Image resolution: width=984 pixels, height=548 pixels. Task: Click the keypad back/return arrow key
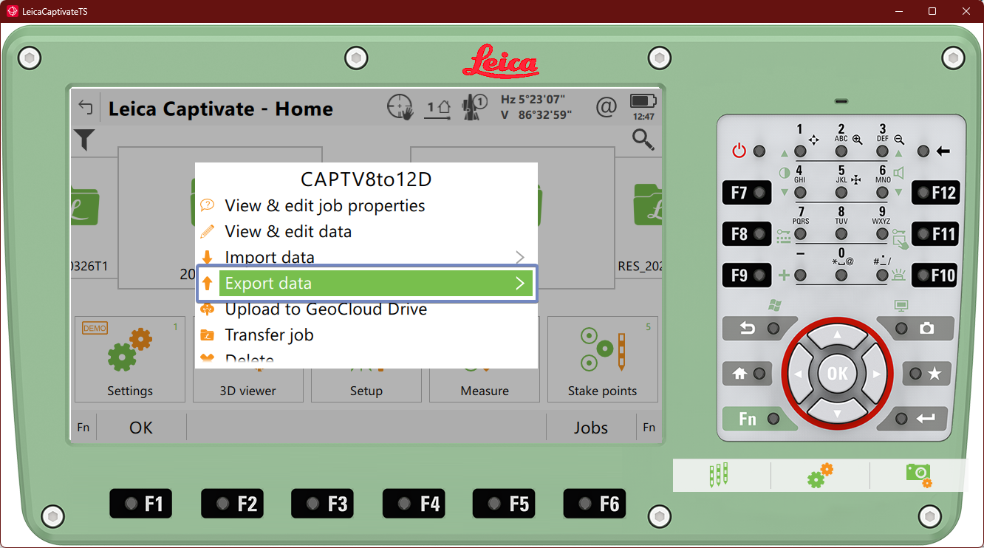pos(760,328)
